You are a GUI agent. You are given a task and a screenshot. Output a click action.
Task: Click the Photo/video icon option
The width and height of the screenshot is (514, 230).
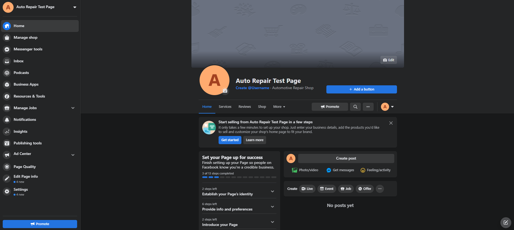pyautogui.click(x=305, y=170)
